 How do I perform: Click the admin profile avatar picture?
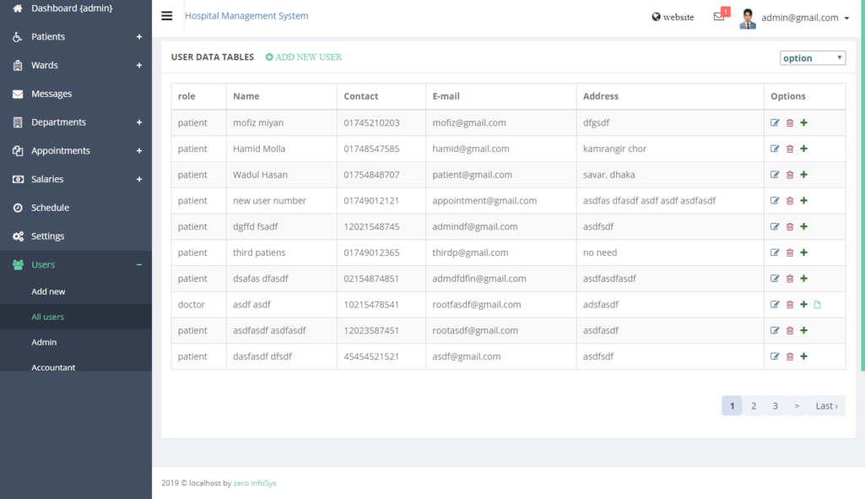(748, 18)
